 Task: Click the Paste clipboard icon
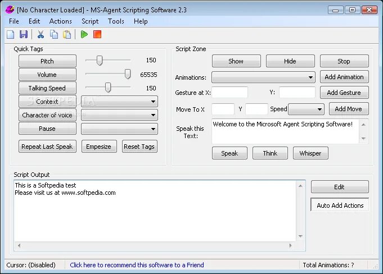67,35
